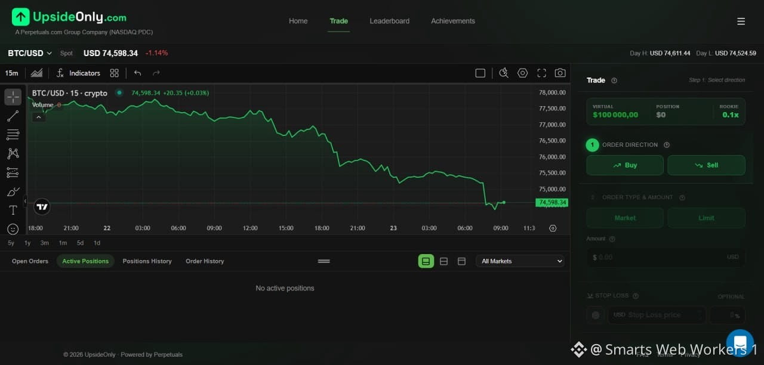Click the info icon next to Trade

(x=614, y=81)
